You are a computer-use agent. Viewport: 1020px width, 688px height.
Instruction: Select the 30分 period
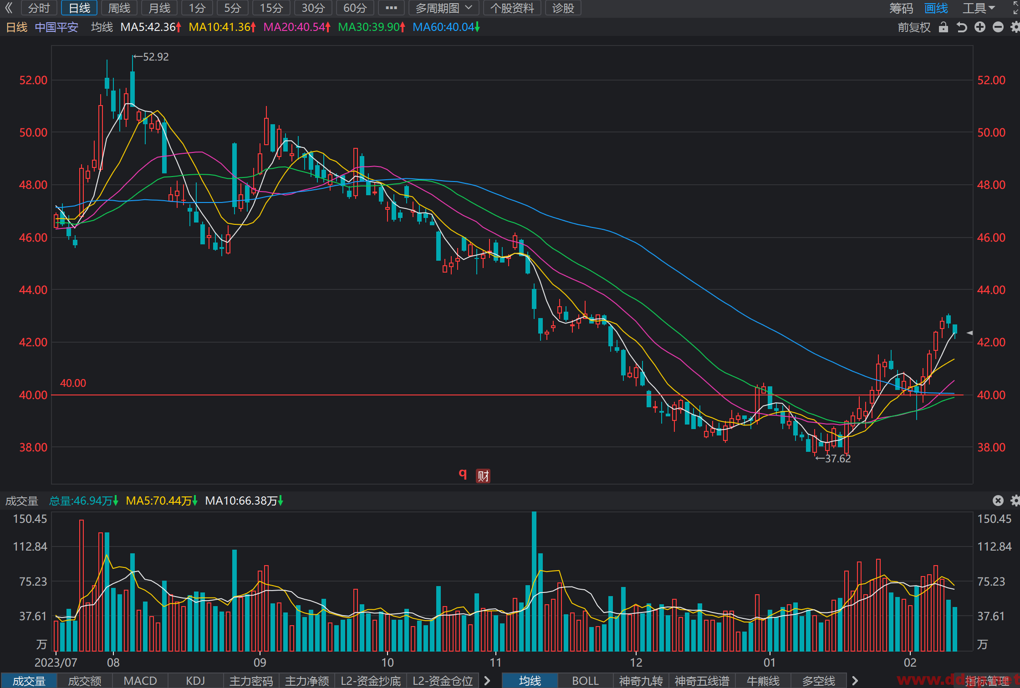(313, 8)
